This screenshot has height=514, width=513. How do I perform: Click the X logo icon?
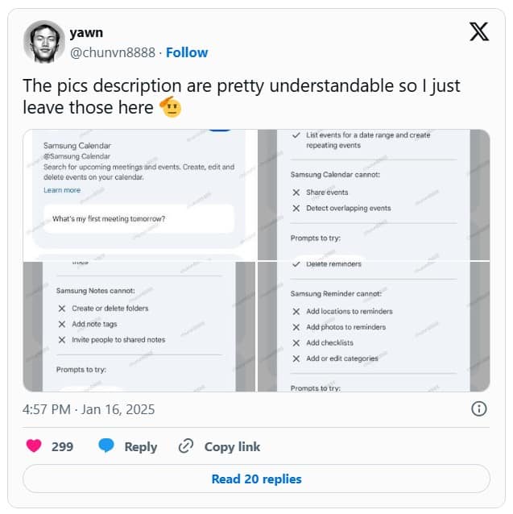click(478, 32)
